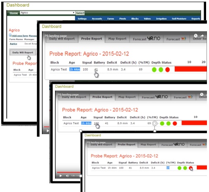
Task: Click the volume speaker icon
Action: [67, 175]
